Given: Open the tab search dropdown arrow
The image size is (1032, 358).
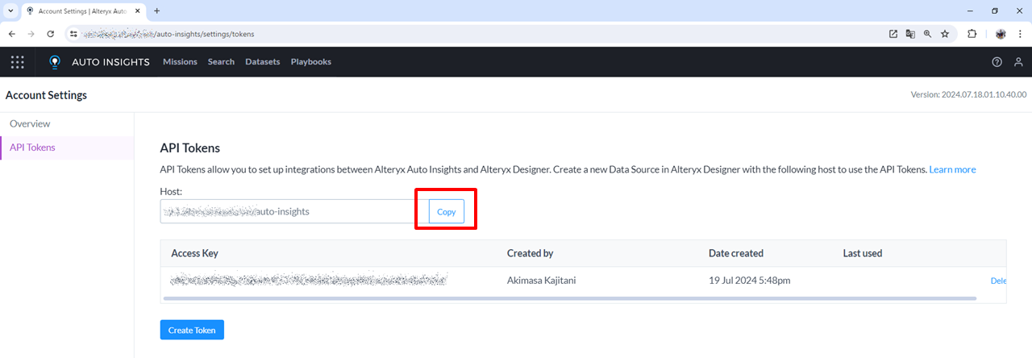Looking at the screenshot, I should pos(10,10).
